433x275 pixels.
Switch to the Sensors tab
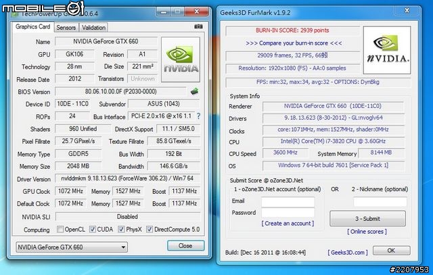point(66,28)
